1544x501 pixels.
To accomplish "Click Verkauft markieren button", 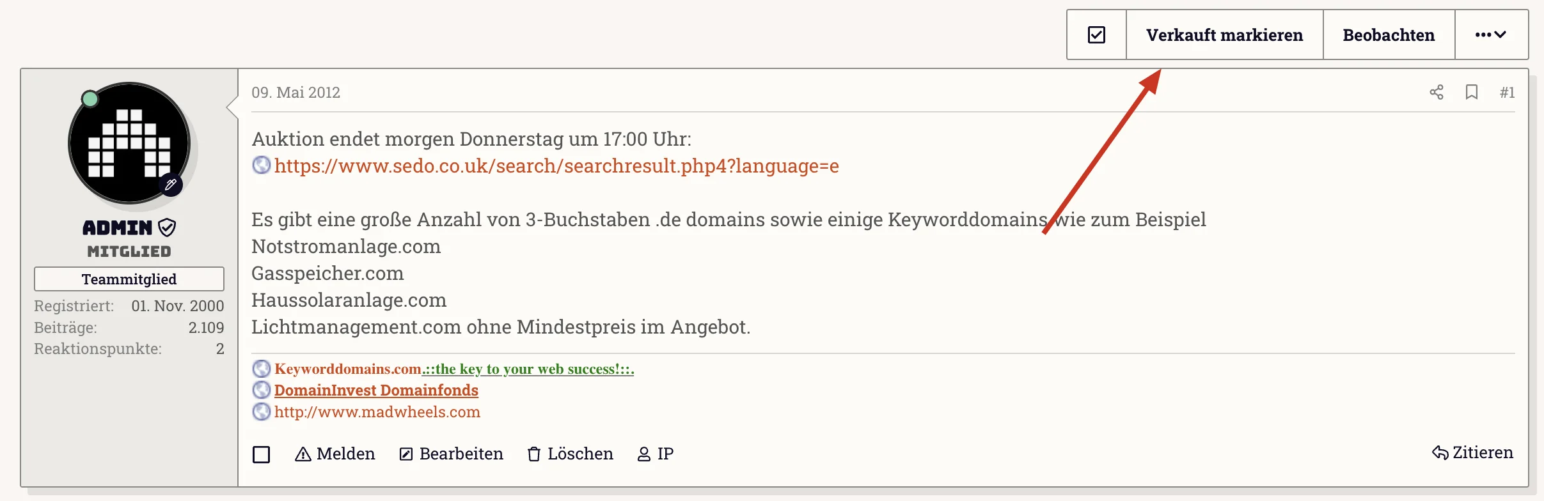I will (1224, 35).
